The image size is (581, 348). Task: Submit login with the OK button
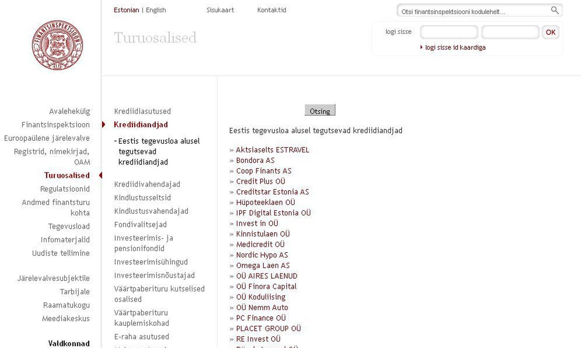(550, 32)
